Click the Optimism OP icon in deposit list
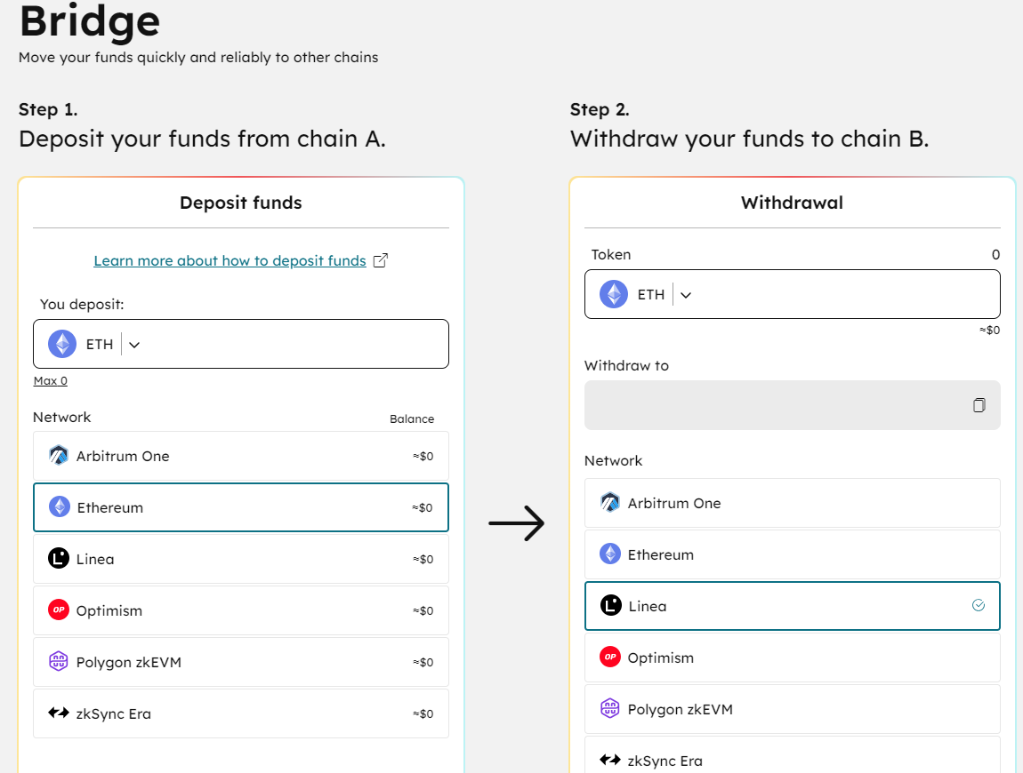Screen dimensions: 1023x773 59,610
